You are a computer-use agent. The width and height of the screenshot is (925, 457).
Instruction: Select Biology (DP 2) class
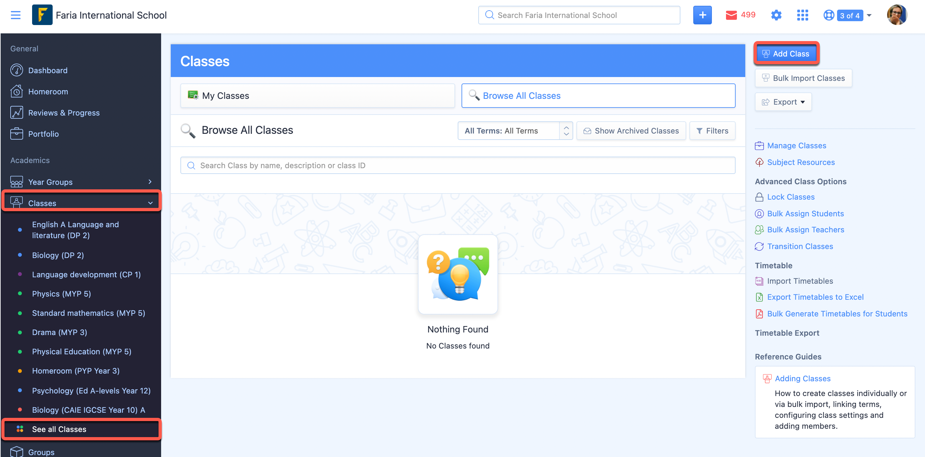pyautogui.click(x=58, y=255)
